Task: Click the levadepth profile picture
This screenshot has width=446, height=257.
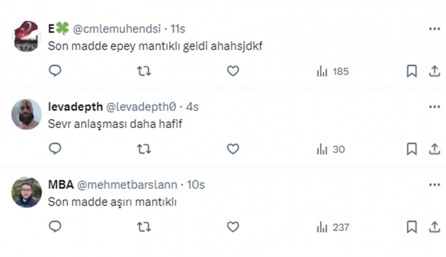Action: pyautogui.click(x=26, y=114)
